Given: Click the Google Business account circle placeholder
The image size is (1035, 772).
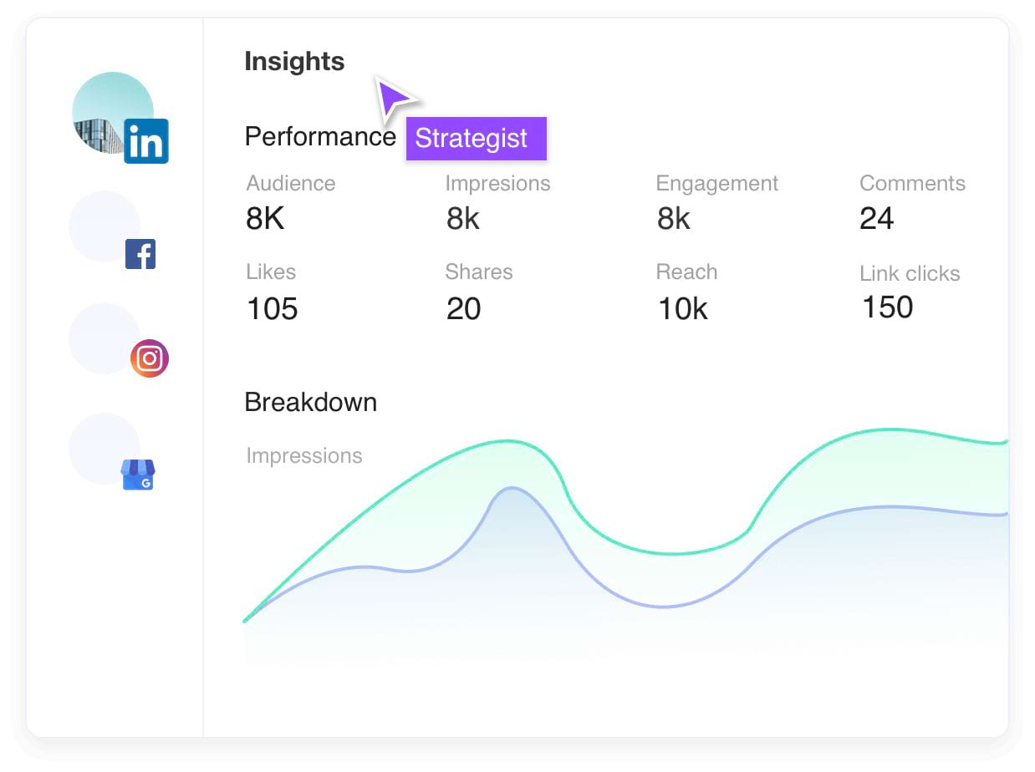Looking at the screenshot, I should click(x=105, y=449).
